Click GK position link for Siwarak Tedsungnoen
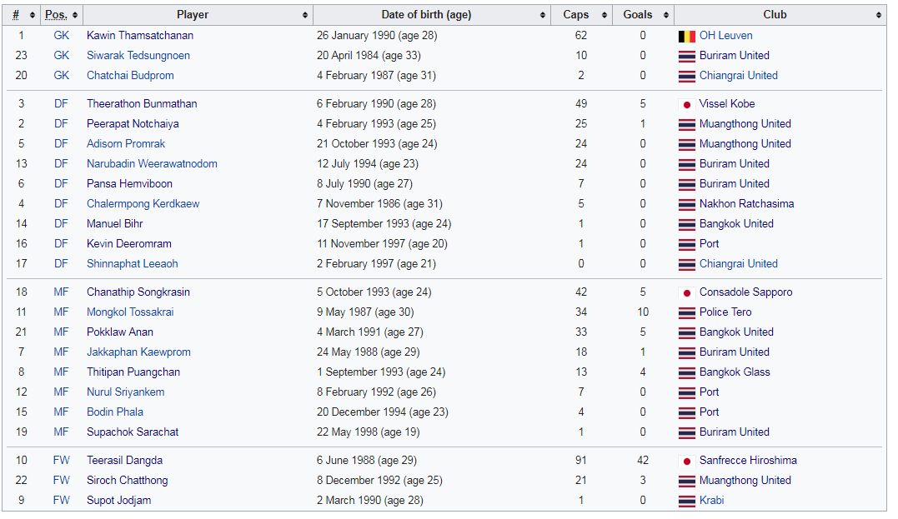898x519 pixels. click(61, 56)
